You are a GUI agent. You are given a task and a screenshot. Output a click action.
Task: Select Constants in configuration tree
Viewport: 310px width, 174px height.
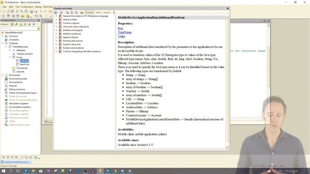[x=14, y=40]
